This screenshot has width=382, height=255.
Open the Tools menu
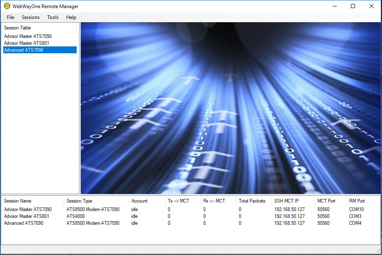tap(53, 17)
